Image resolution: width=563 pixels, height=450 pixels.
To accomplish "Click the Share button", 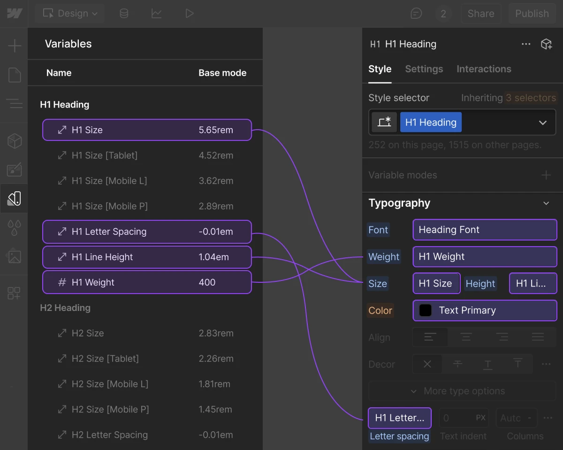I will pyautogui.click(x=481, y=13).
